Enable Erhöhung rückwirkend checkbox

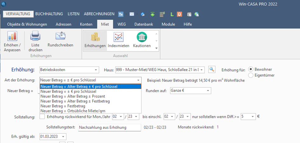point(42,116)
